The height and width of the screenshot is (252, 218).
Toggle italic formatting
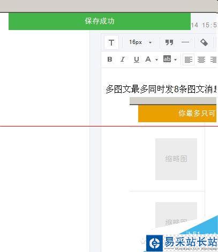tap(123, 60)
